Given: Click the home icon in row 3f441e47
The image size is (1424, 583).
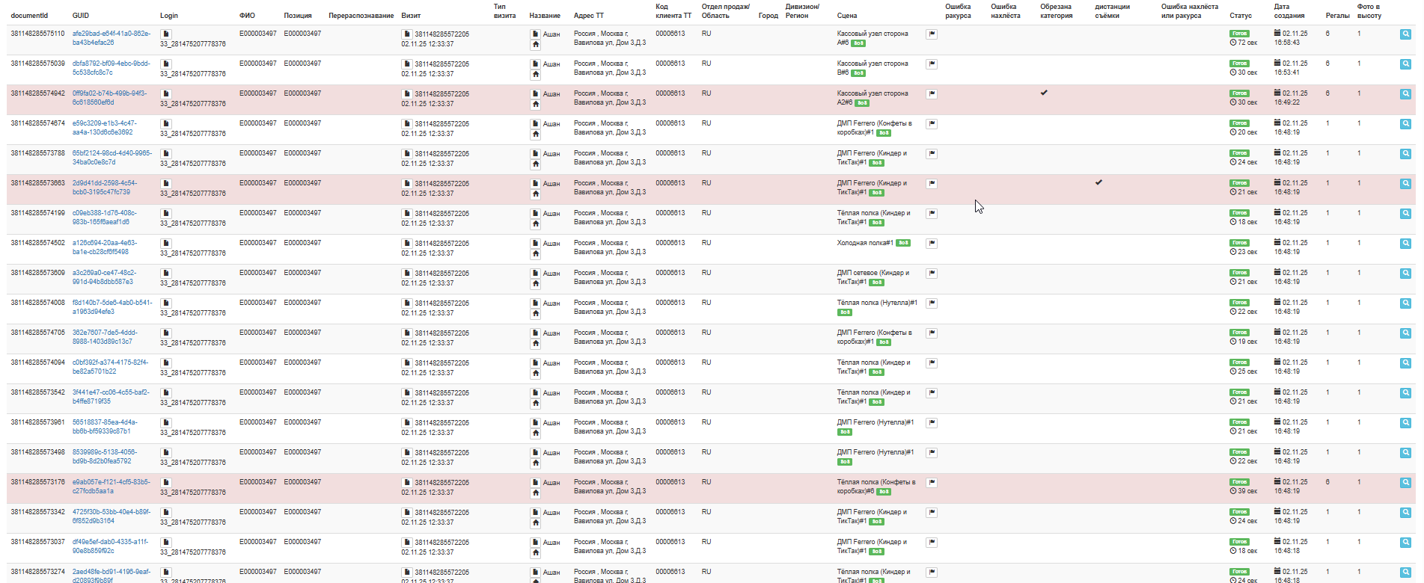Looking at the screenshot, I should [535, 403].
